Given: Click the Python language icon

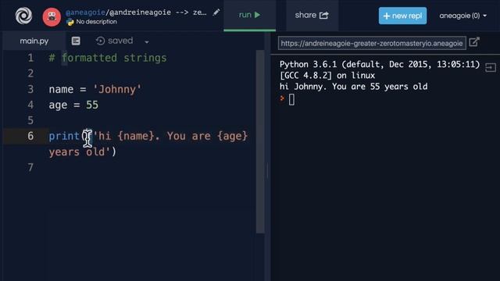Looking at the screenshot, I should coord(70,22).
